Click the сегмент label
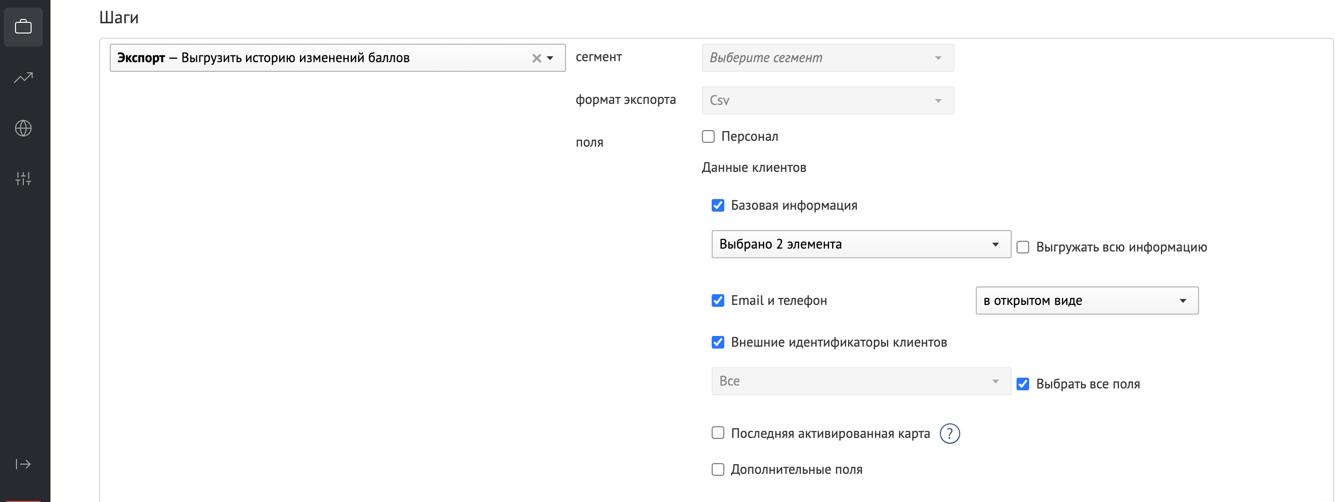 click(599, 57)
